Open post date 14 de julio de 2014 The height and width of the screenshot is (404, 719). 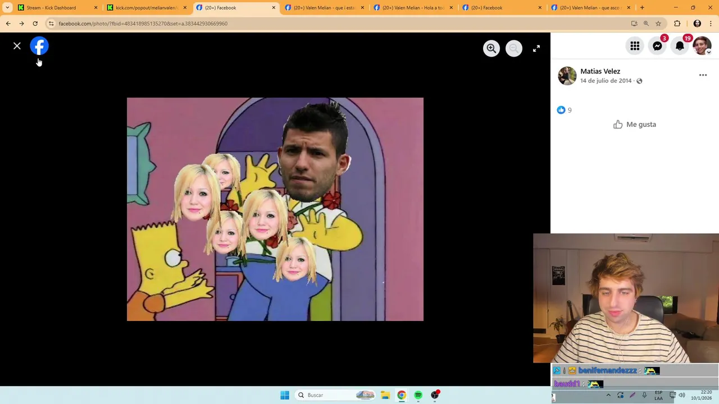606,81
